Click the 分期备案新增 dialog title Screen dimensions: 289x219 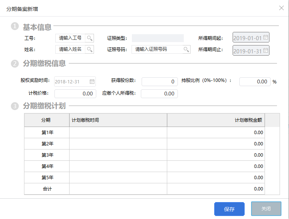(22, 9)
